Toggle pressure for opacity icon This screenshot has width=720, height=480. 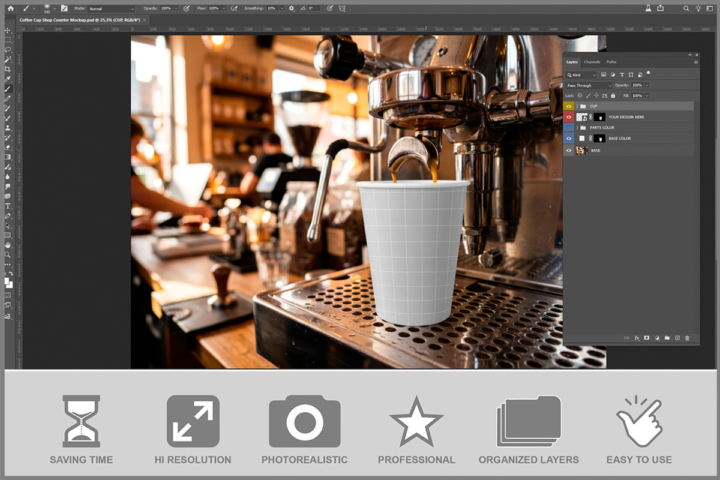[186, 8]
